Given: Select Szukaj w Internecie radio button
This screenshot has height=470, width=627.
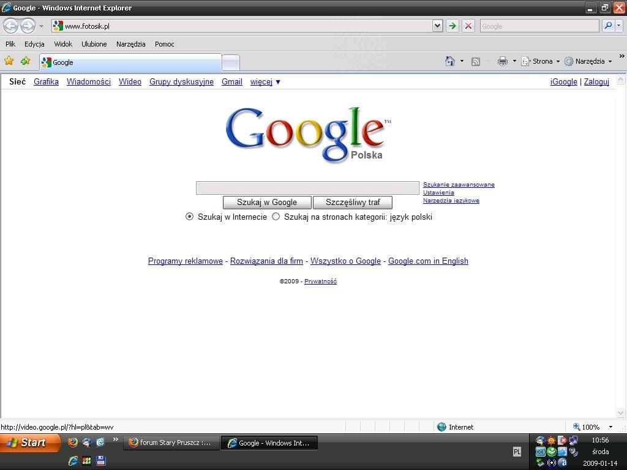Looking at the screenshot, I should click(190, 217).
